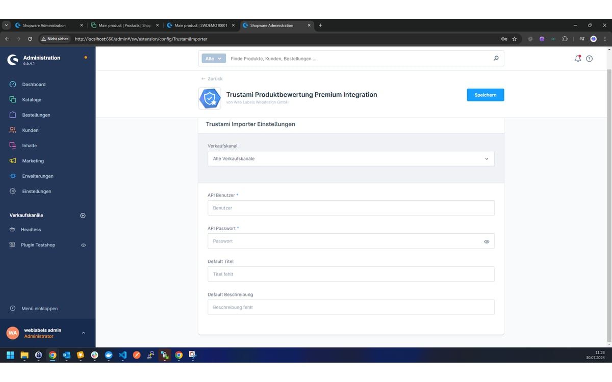Bookmark this page with star icon
The height and width of the screenshot is (382, 612).
point(515,39)
